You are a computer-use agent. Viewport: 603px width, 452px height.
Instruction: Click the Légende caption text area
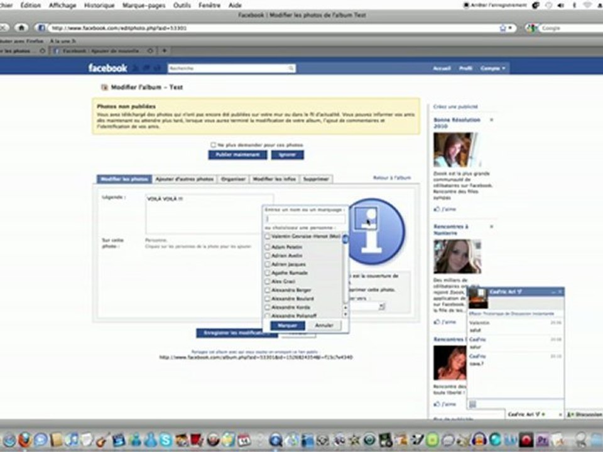[209, 214]
